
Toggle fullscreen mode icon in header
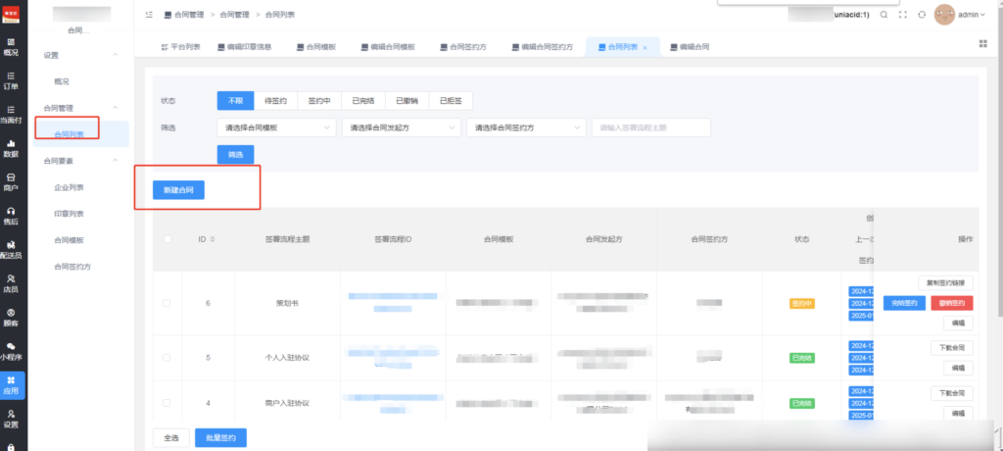pyautogui.click(x=902, y=15)
